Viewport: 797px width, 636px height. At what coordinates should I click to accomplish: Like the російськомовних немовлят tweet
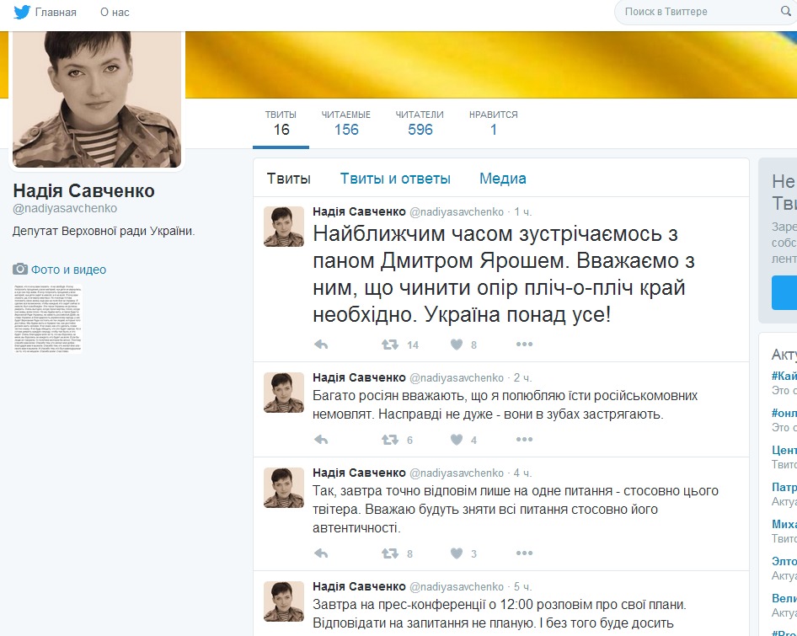(457, 440)
